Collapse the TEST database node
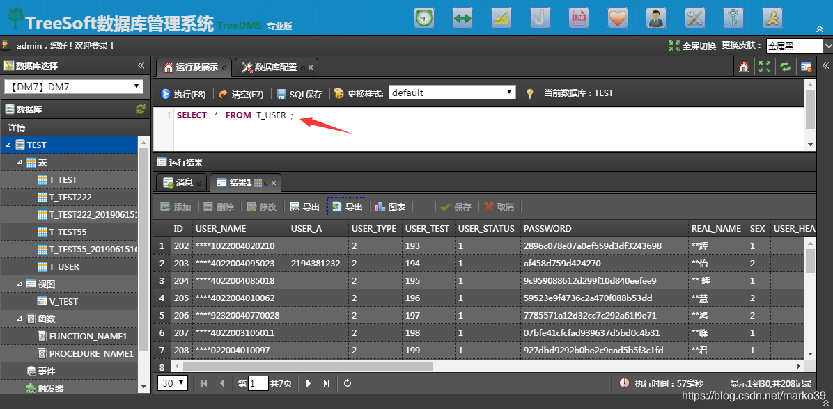 coord(8,145)
